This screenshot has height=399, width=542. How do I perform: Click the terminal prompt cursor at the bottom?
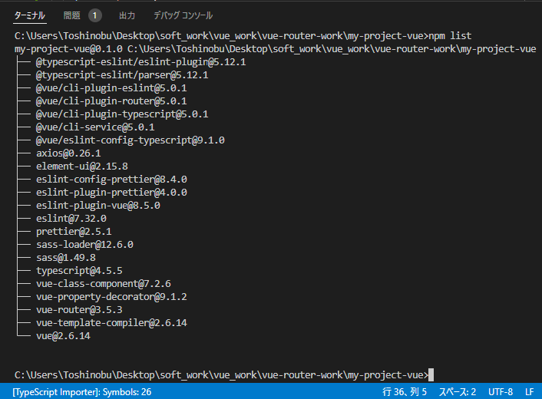tap(431, 374)
